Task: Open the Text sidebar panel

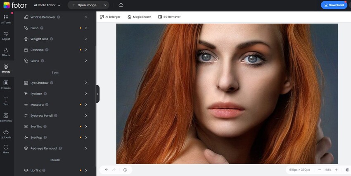Action: [x=6, y=101]
